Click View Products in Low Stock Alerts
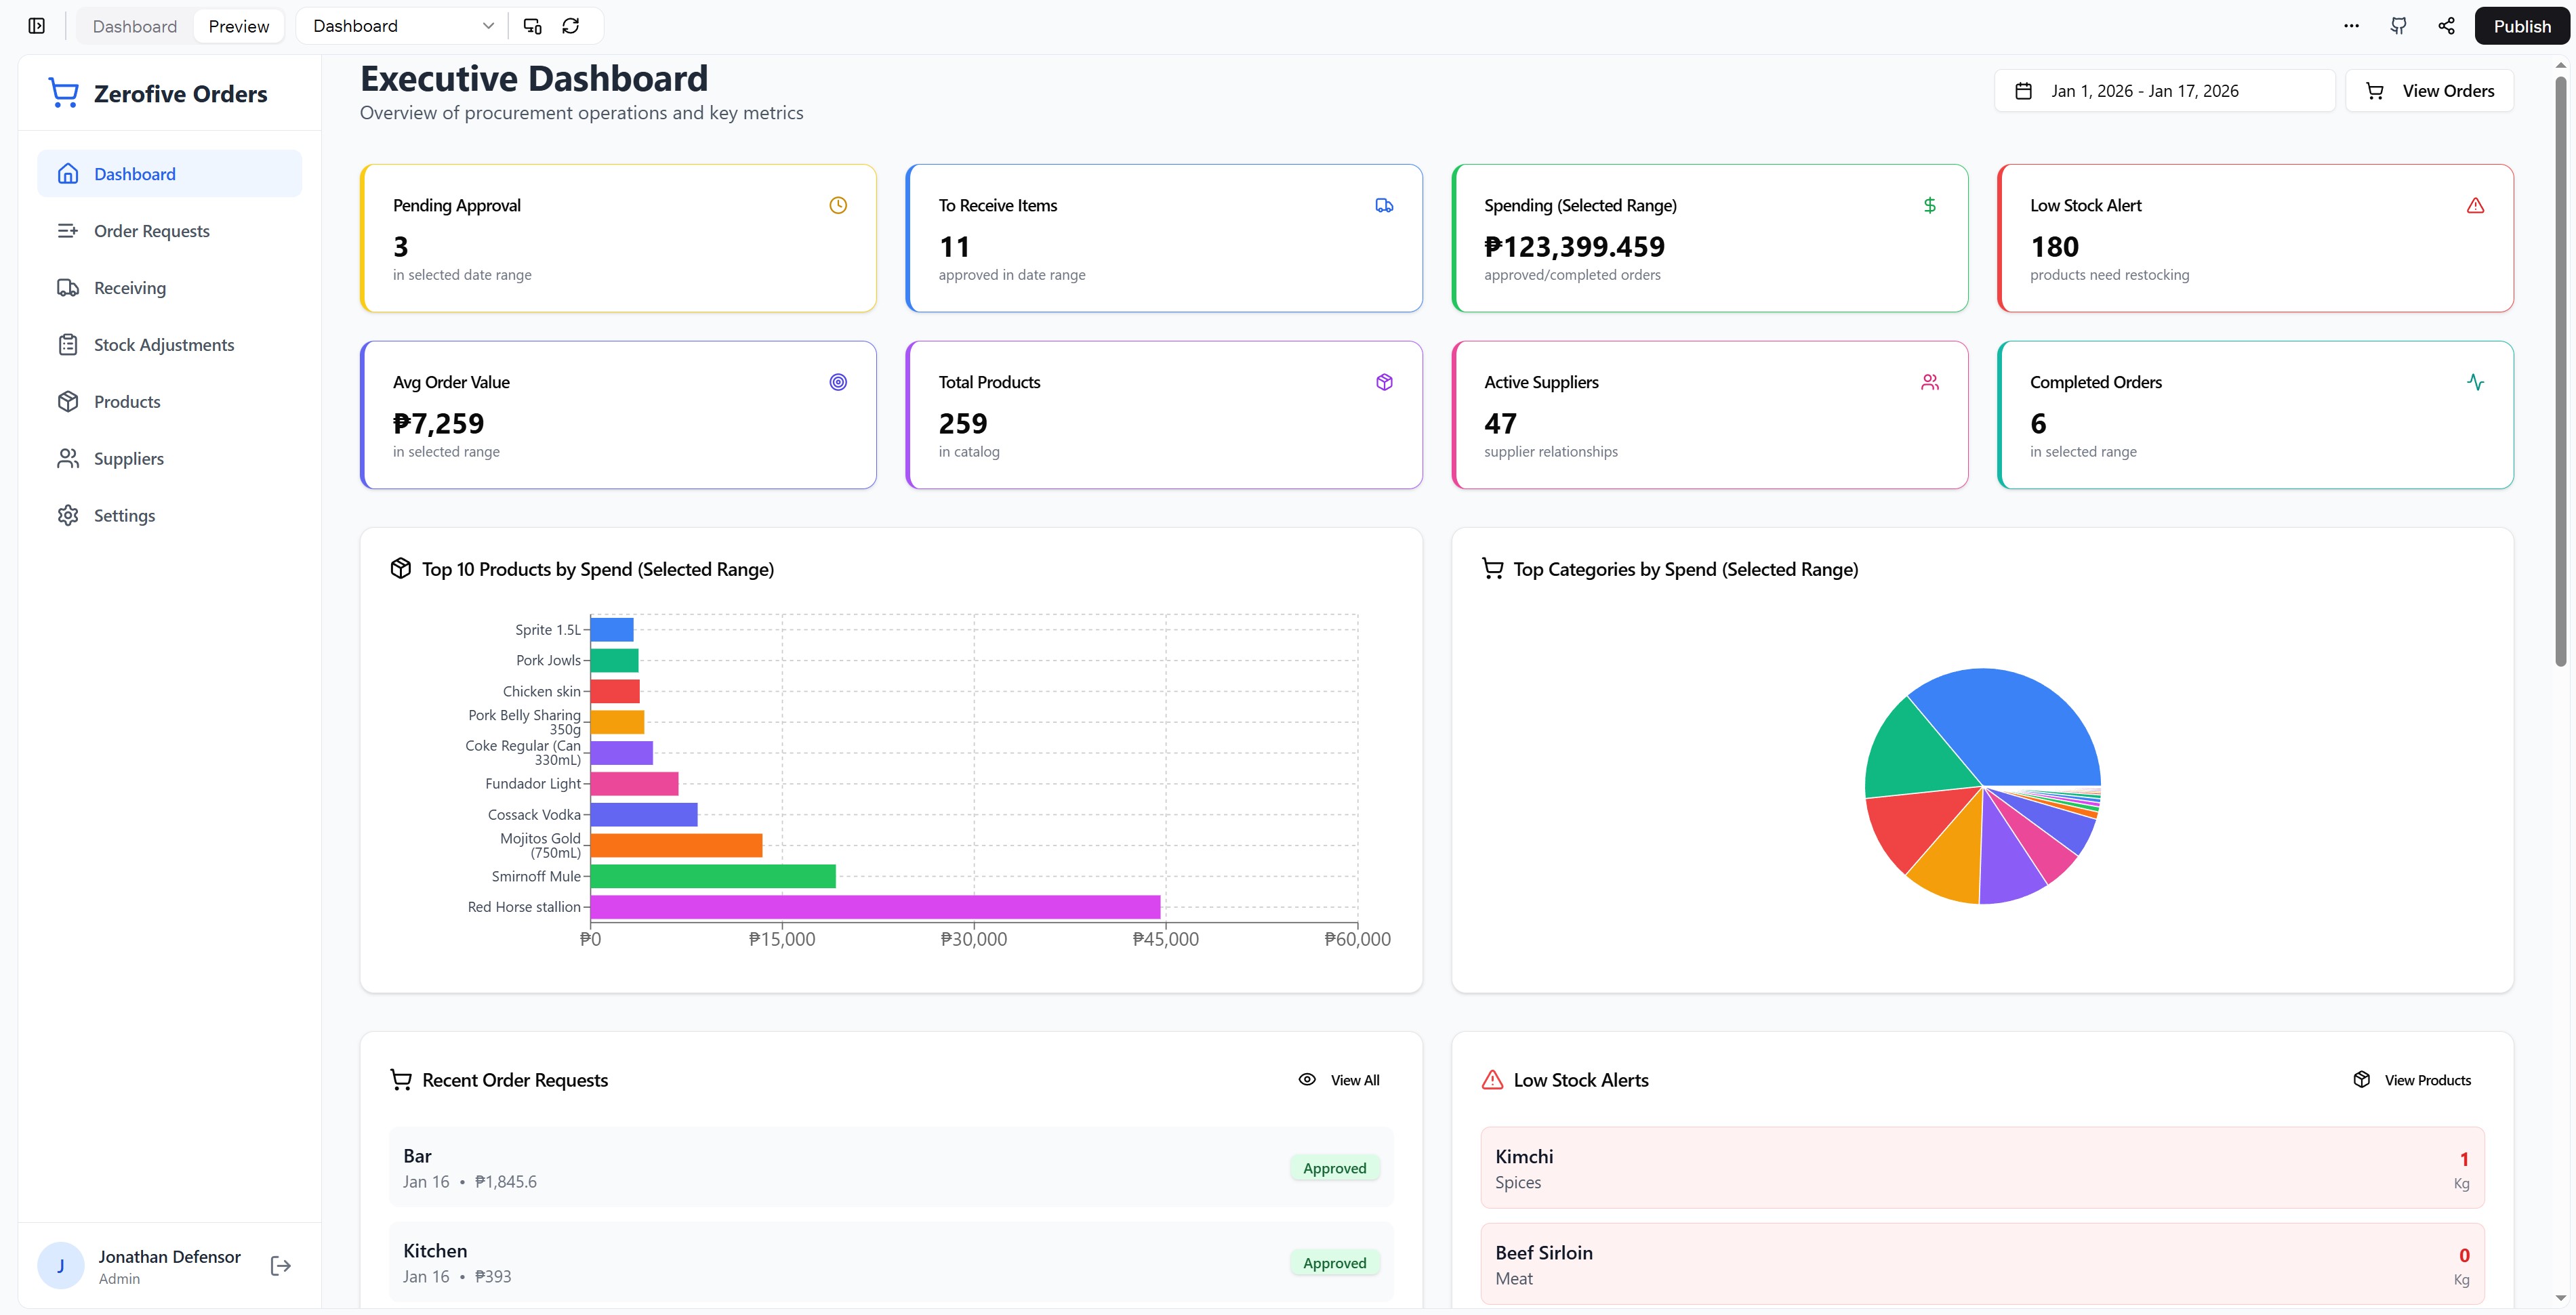The height and width of the screenshot is (1315, 2576). pyautogui.click(x=2412, y=1080)
